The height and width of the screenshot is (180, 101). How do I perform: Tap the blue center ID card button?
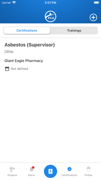coord(50,171)
